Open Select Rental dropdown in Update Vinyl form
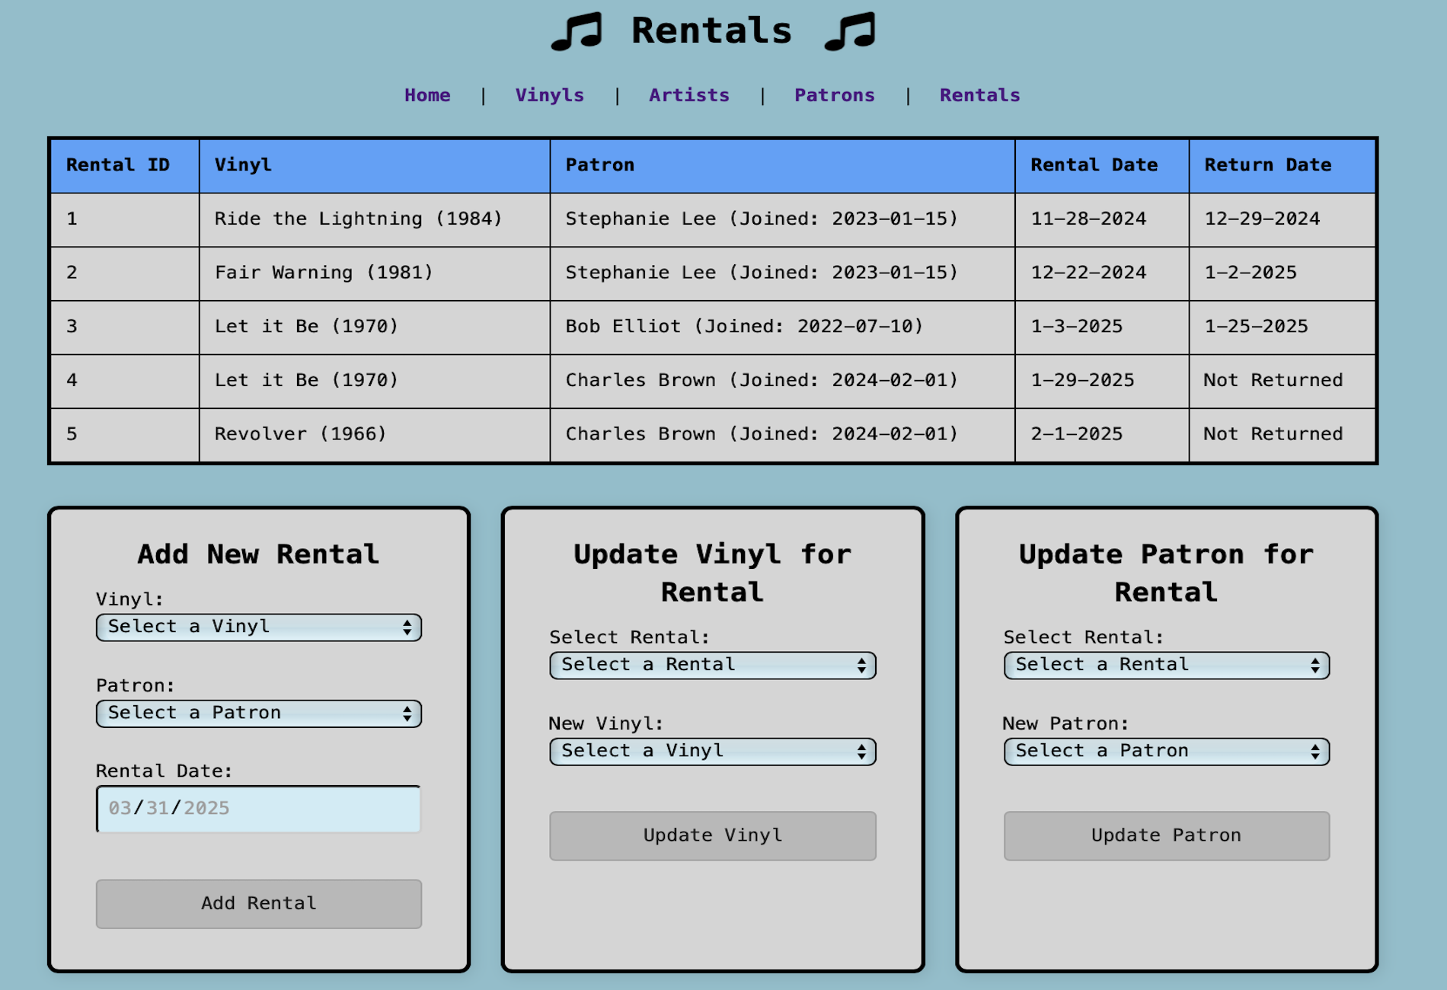Viewport: 1447px width, 990px height. 712,665
